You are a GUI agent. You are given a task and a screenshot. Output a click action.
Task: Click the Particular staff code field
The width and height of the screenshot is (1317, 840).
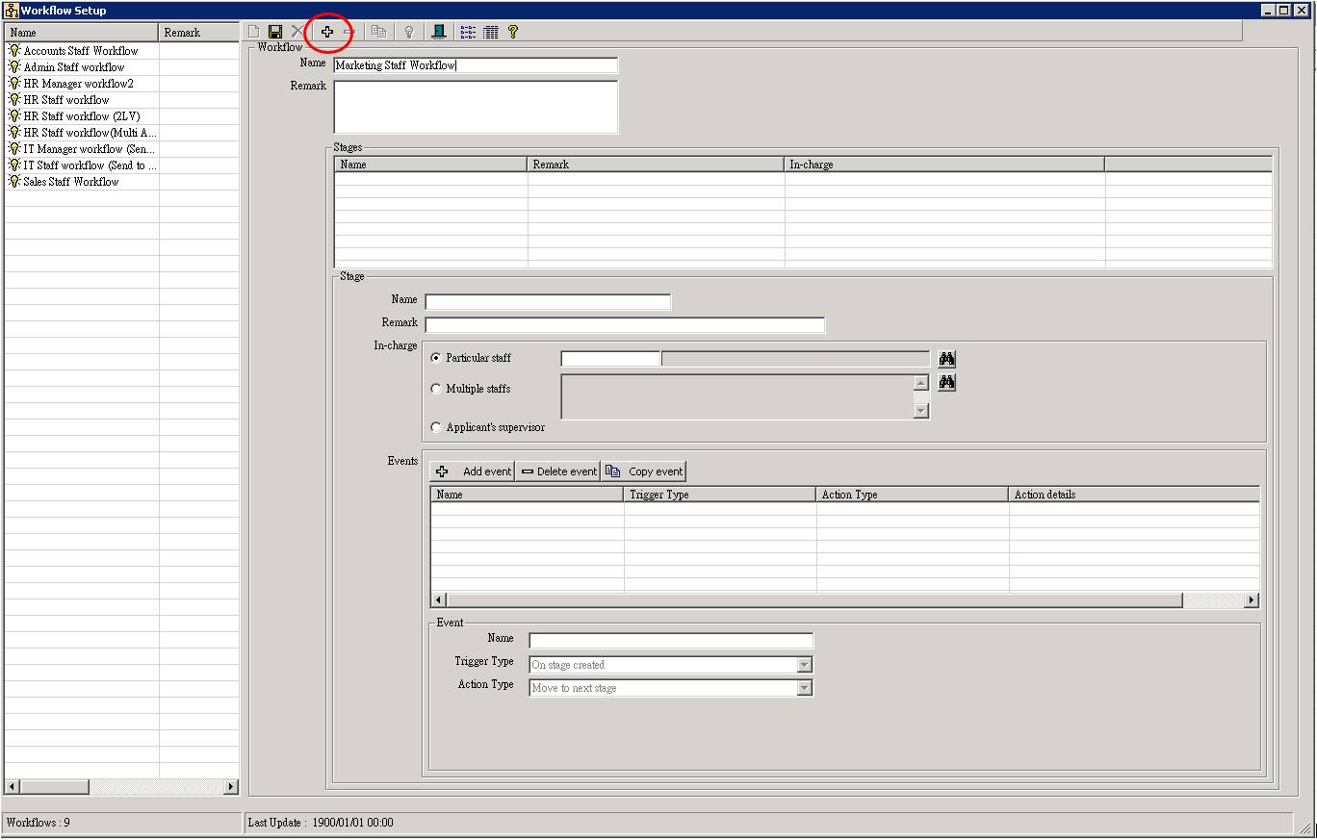(x=610, y=359)
